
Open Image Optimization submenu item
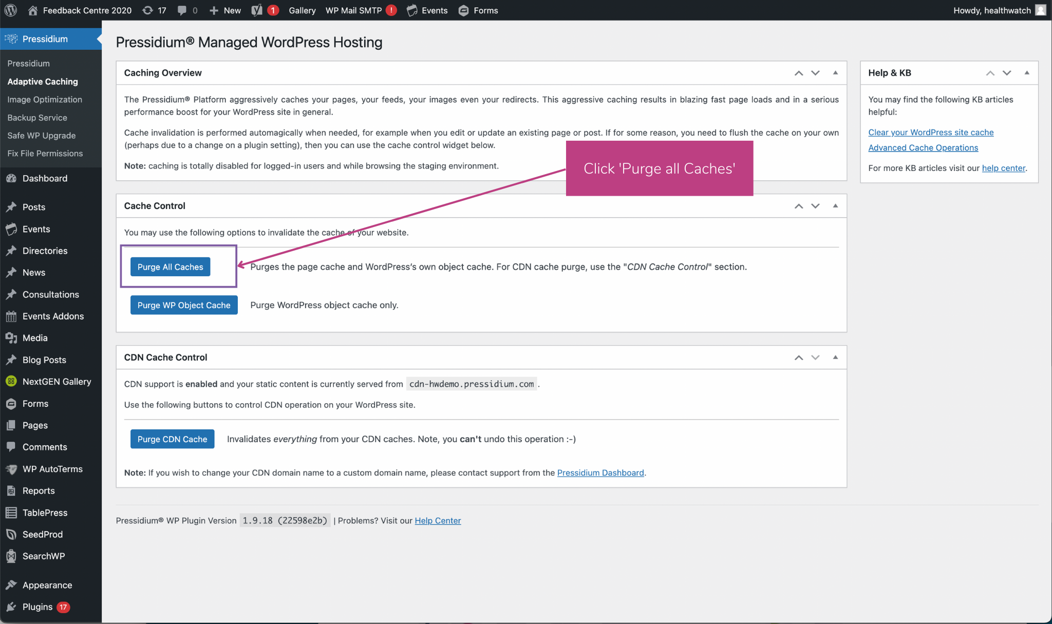45,100
